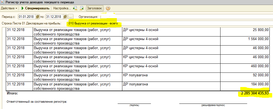Viewport: 273px width, 109px height.
Task: Select the amount cell 460 000,00
Action: [245, 68]
